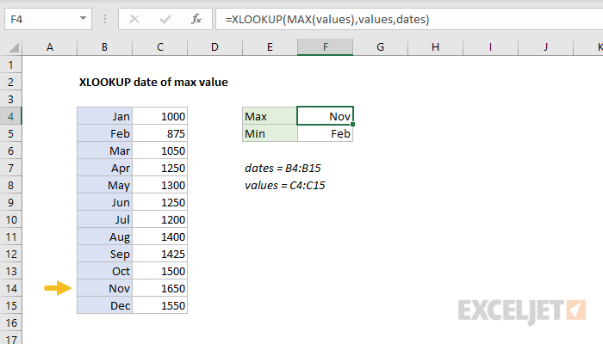Select row 1 header

10,64
